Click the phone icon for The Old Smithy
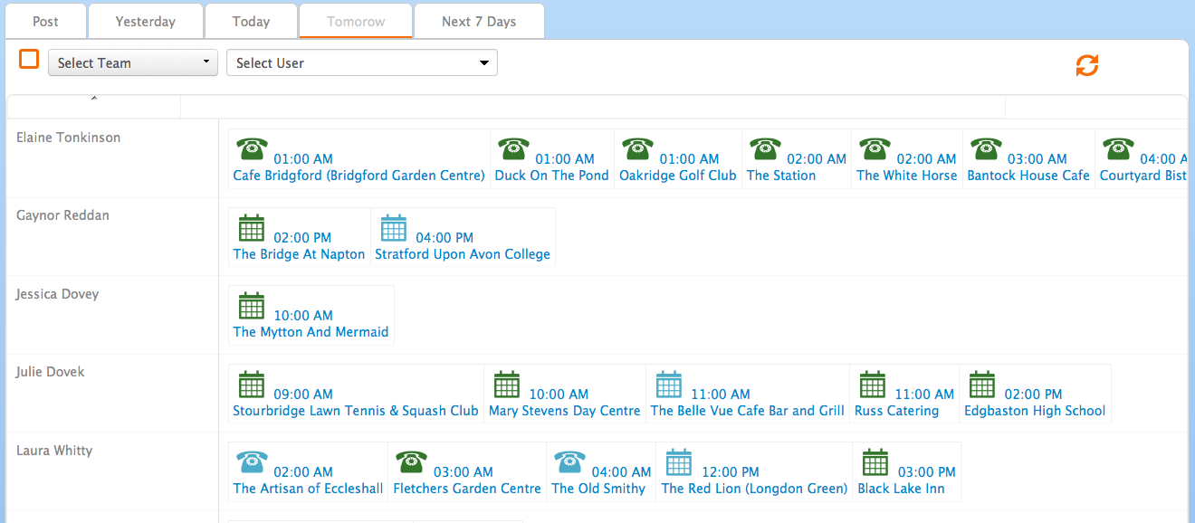This screenshot has height=523, width=1195. click(570, 461)
